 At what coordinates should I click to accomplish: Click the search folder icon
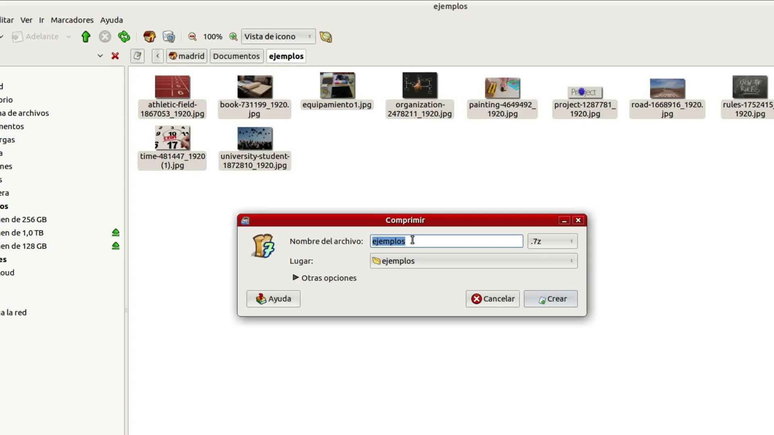click(326, 37)
